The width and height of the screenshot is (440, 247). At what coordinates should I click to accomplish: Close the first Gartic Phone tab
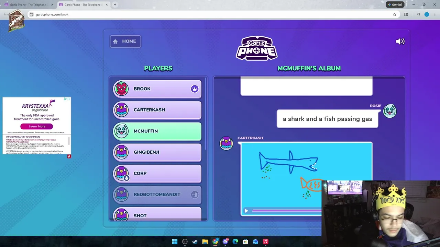[x=52, y=5]
